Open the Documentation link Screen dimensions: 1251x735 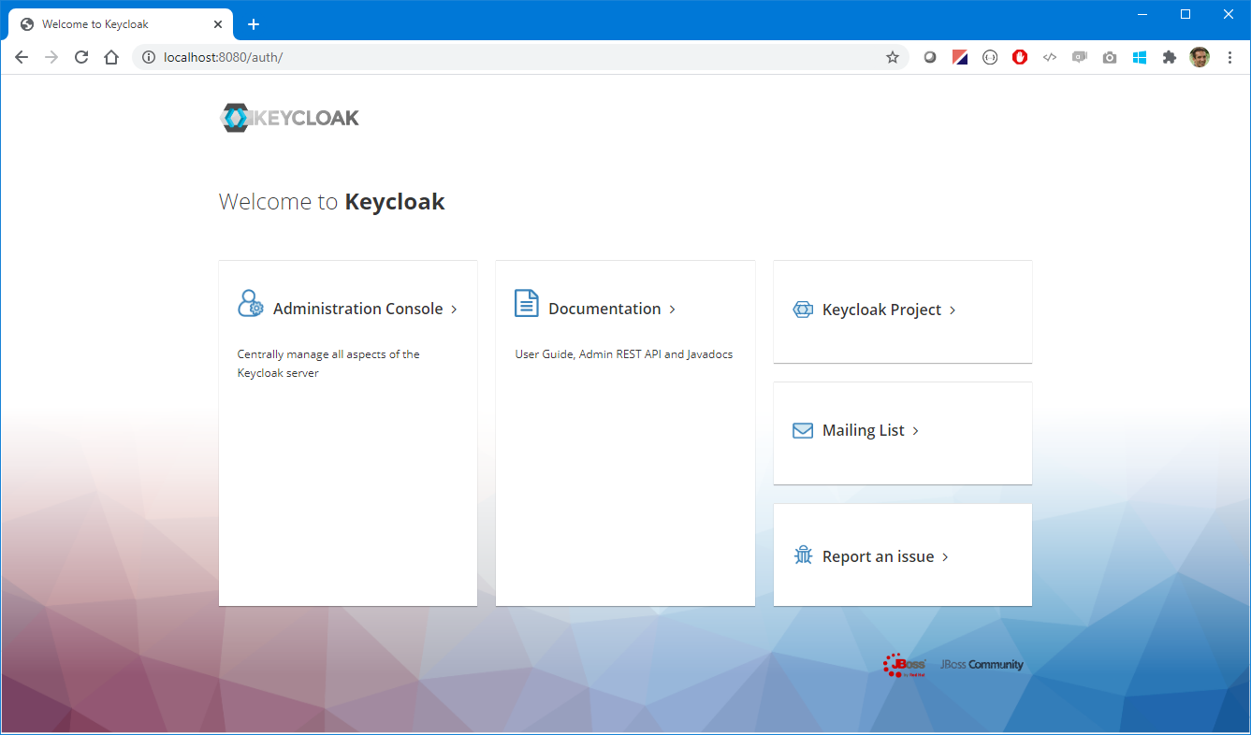click(604, 309)
